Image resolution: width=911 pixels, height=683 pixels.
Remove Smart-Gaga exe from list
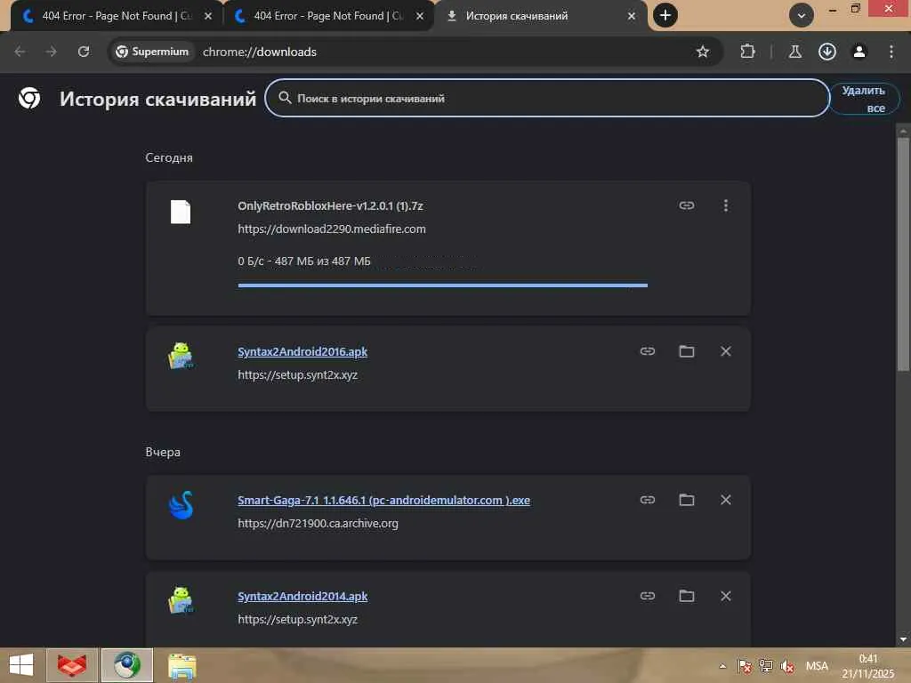click(726, 500)
